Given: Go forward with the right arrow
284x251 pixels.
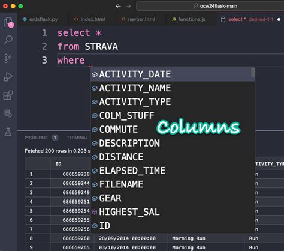Looking at the screenshot, I should [x=129, y=6].
